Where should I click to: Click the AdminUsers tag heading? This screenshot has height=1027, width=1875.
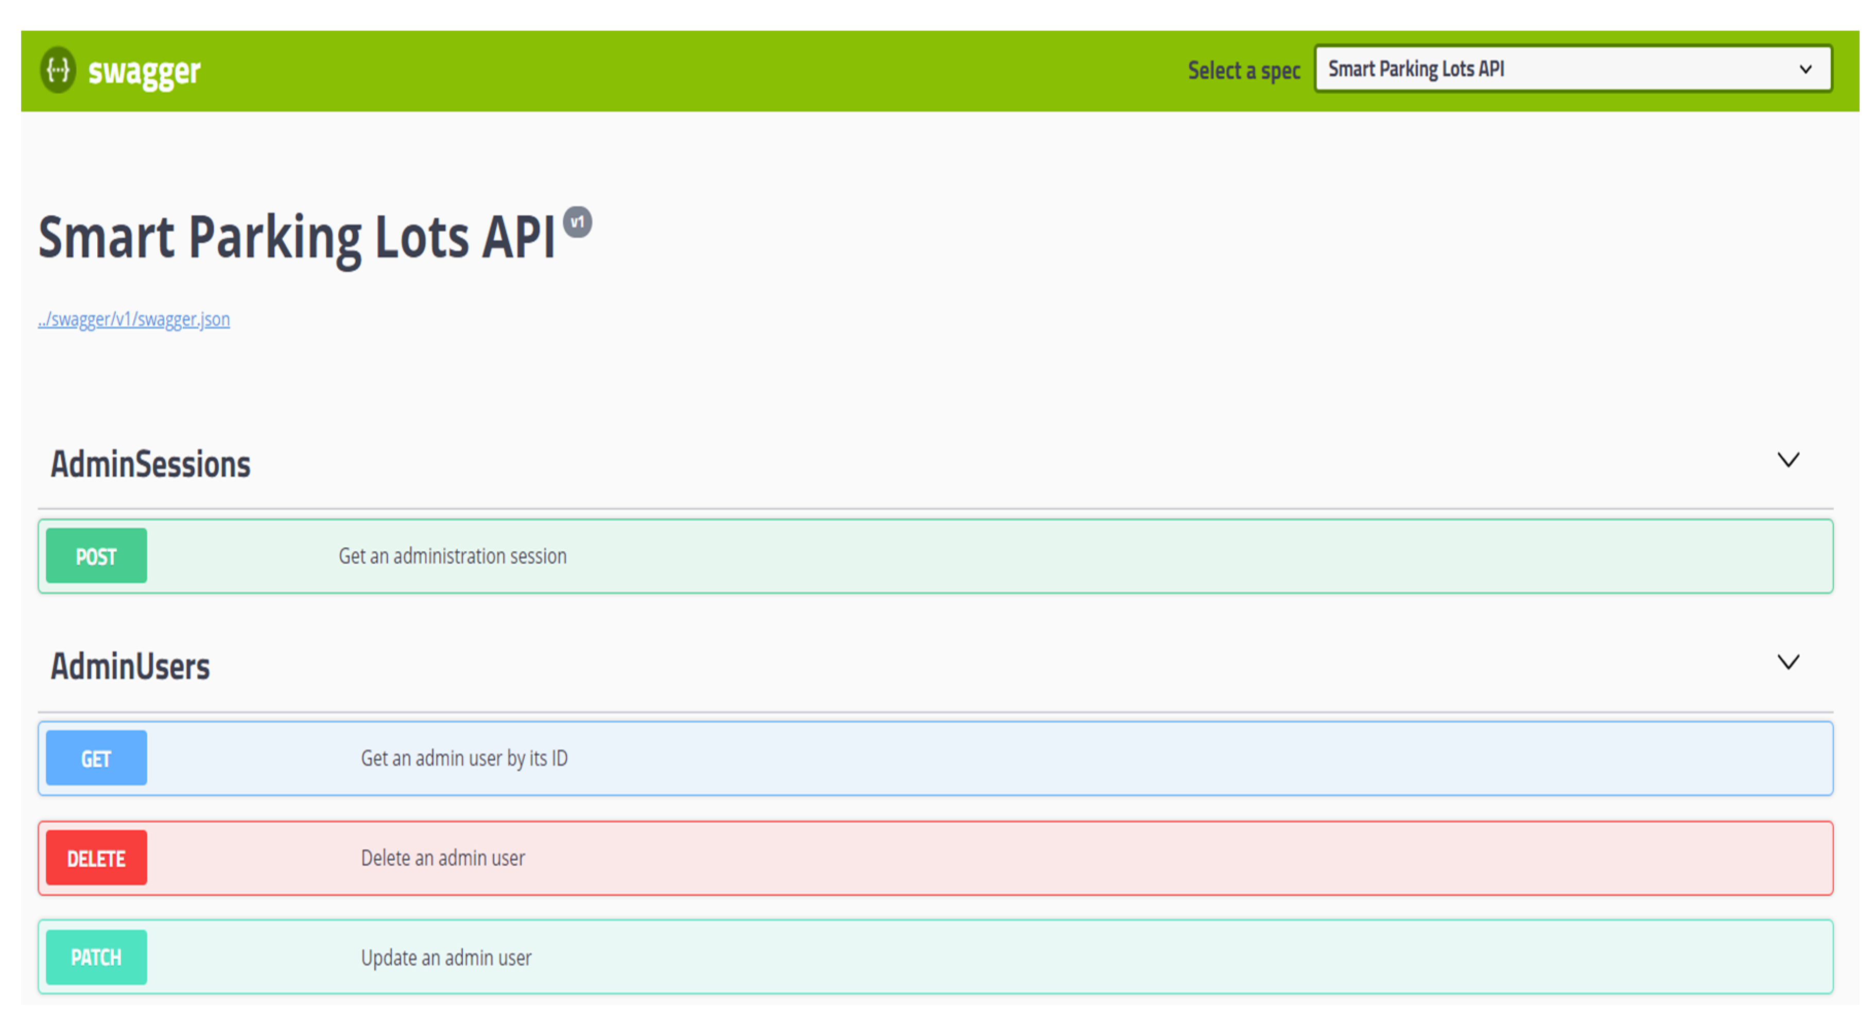[130, 666]
